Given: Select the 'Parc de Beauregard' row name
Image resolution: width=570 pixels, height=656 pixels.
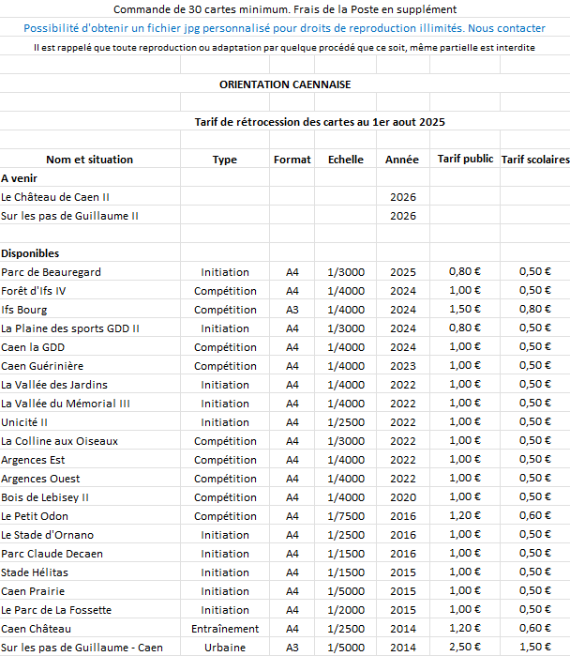Looking at the screenshot, I should click(x=52, y=272).
